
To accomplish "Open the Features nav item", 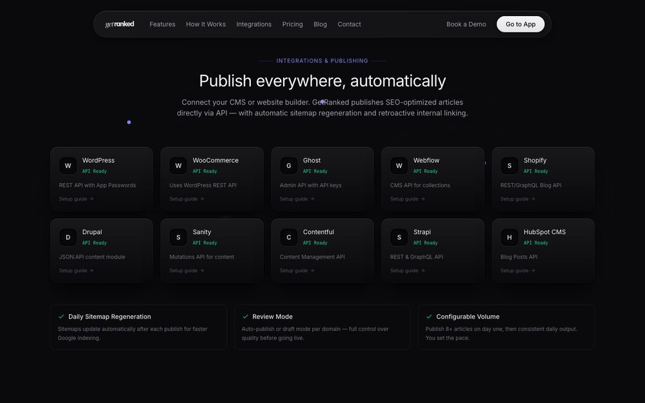I will click(163, 25).
